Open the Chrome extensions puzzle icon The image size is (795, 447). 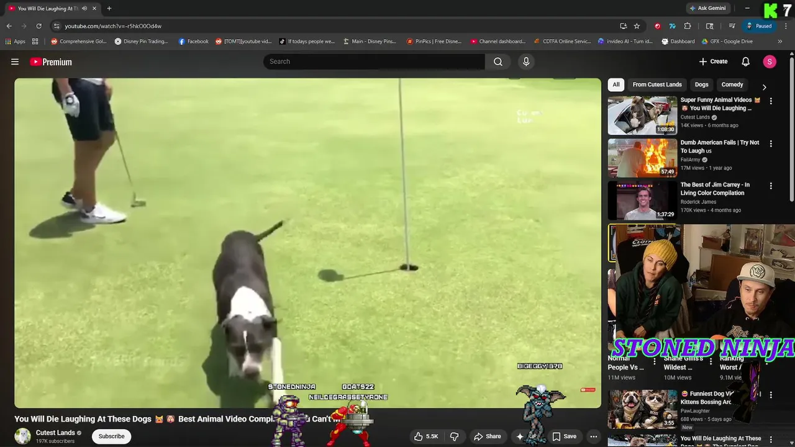click(x=688, y=26)
